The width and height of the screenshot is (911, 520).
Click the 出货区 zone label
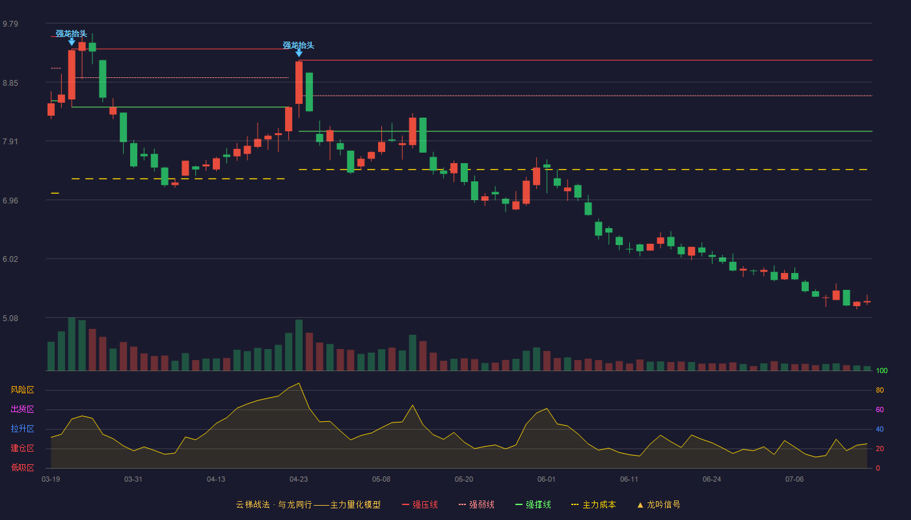(23, 409)
